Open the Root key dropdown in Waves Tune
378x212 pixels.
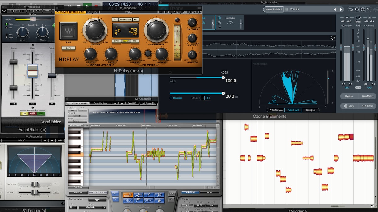(x=73, y=207)
